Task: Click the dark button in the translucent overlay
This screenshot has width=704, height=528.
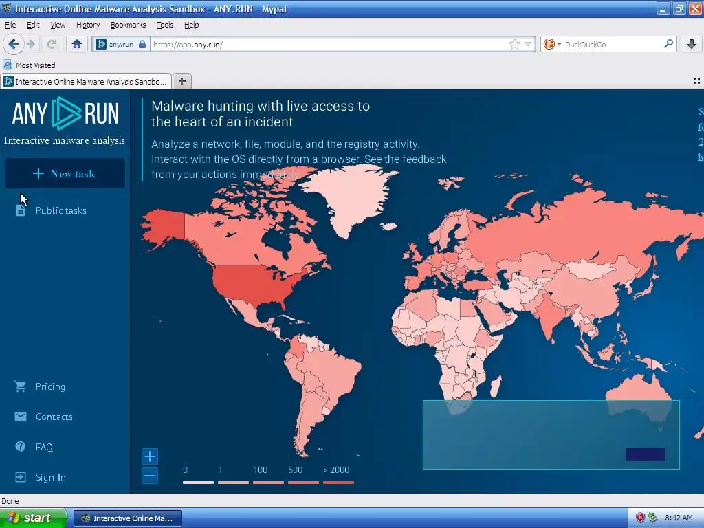Action: coord(645,454)
